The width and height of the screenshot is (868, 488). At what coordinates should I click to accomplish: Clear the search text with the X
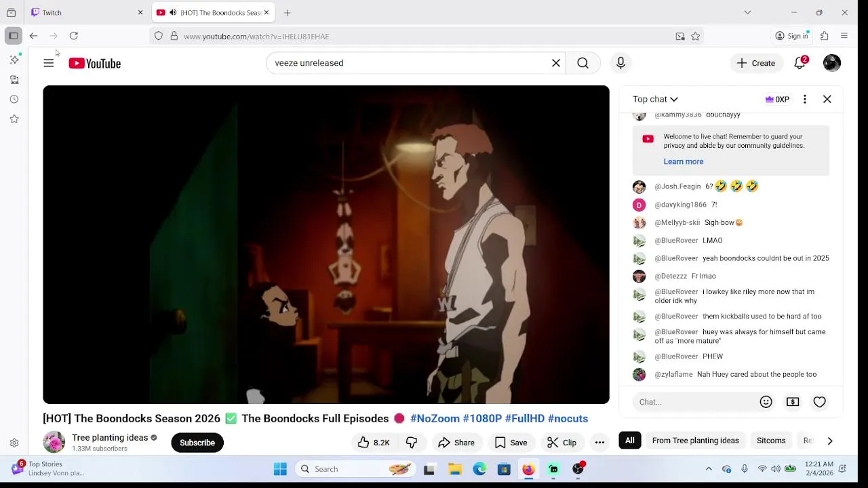tap(556, 63)
